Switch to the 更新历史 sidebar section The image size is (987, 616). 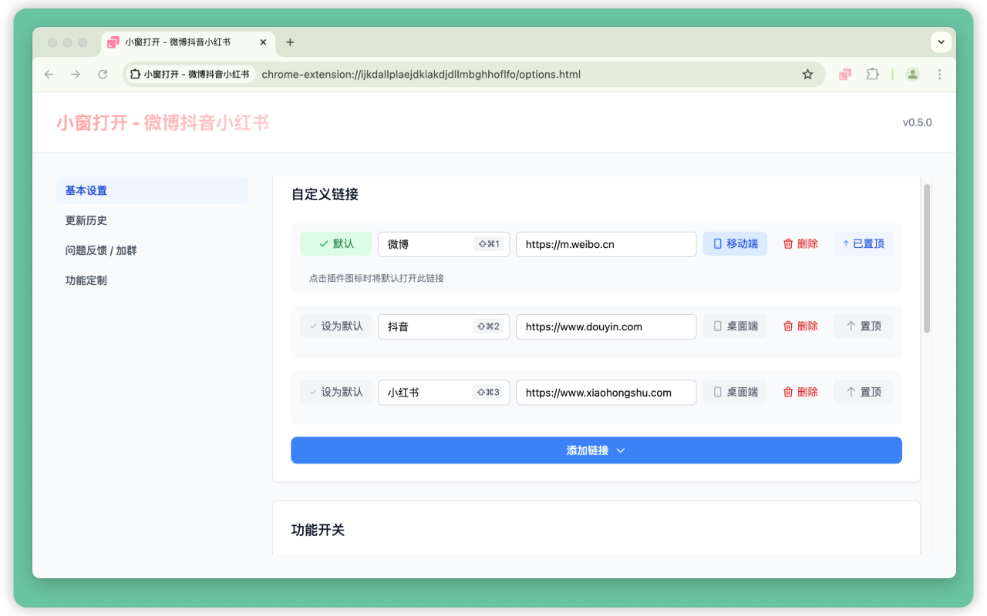(x=85, y=220)
